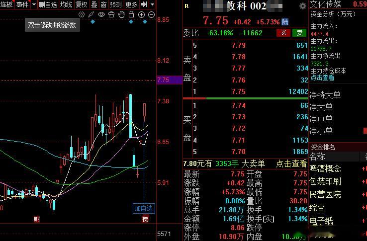The image size is (367, 241).
Task: Click the 委比 -63.18% value
Action: pos(220,33)
